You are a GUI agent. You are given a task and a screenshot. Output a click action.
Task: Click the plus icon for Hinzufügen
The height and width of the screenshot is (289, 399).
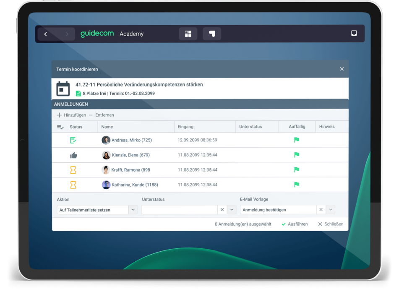coord(59,115)
